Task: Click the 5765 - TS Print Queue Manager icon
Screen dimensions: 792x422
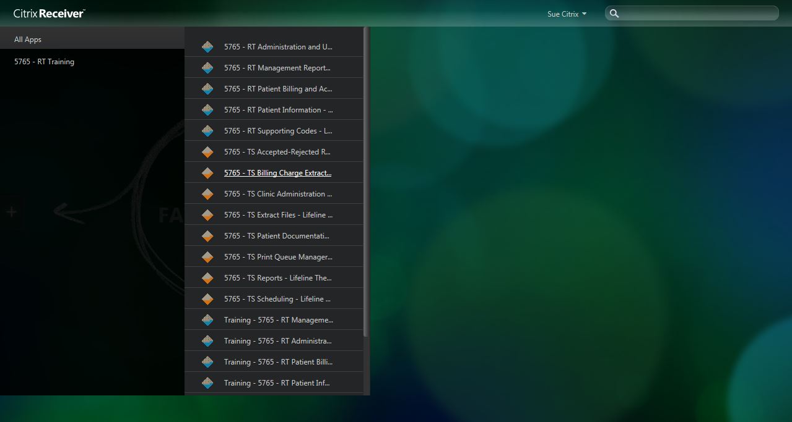Action: point(207,257)
